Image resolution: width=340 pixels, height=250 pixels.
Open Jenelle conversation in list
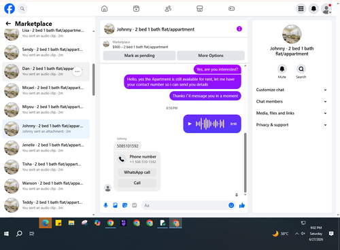tap(46, 148)
